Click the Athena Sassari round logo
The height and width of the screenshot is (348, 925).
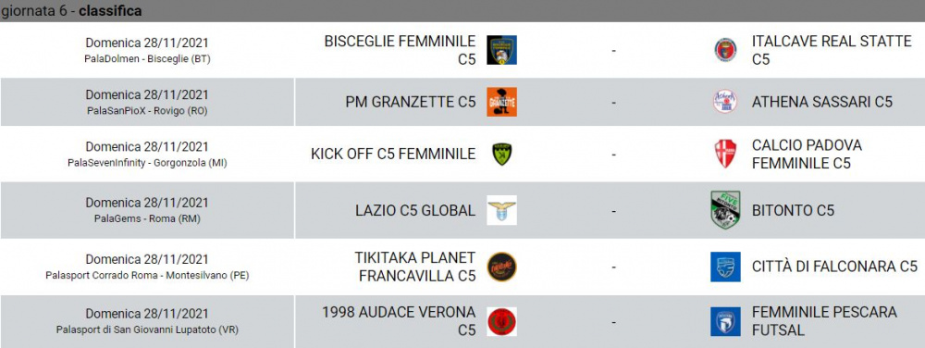click(x=725, y=102)
